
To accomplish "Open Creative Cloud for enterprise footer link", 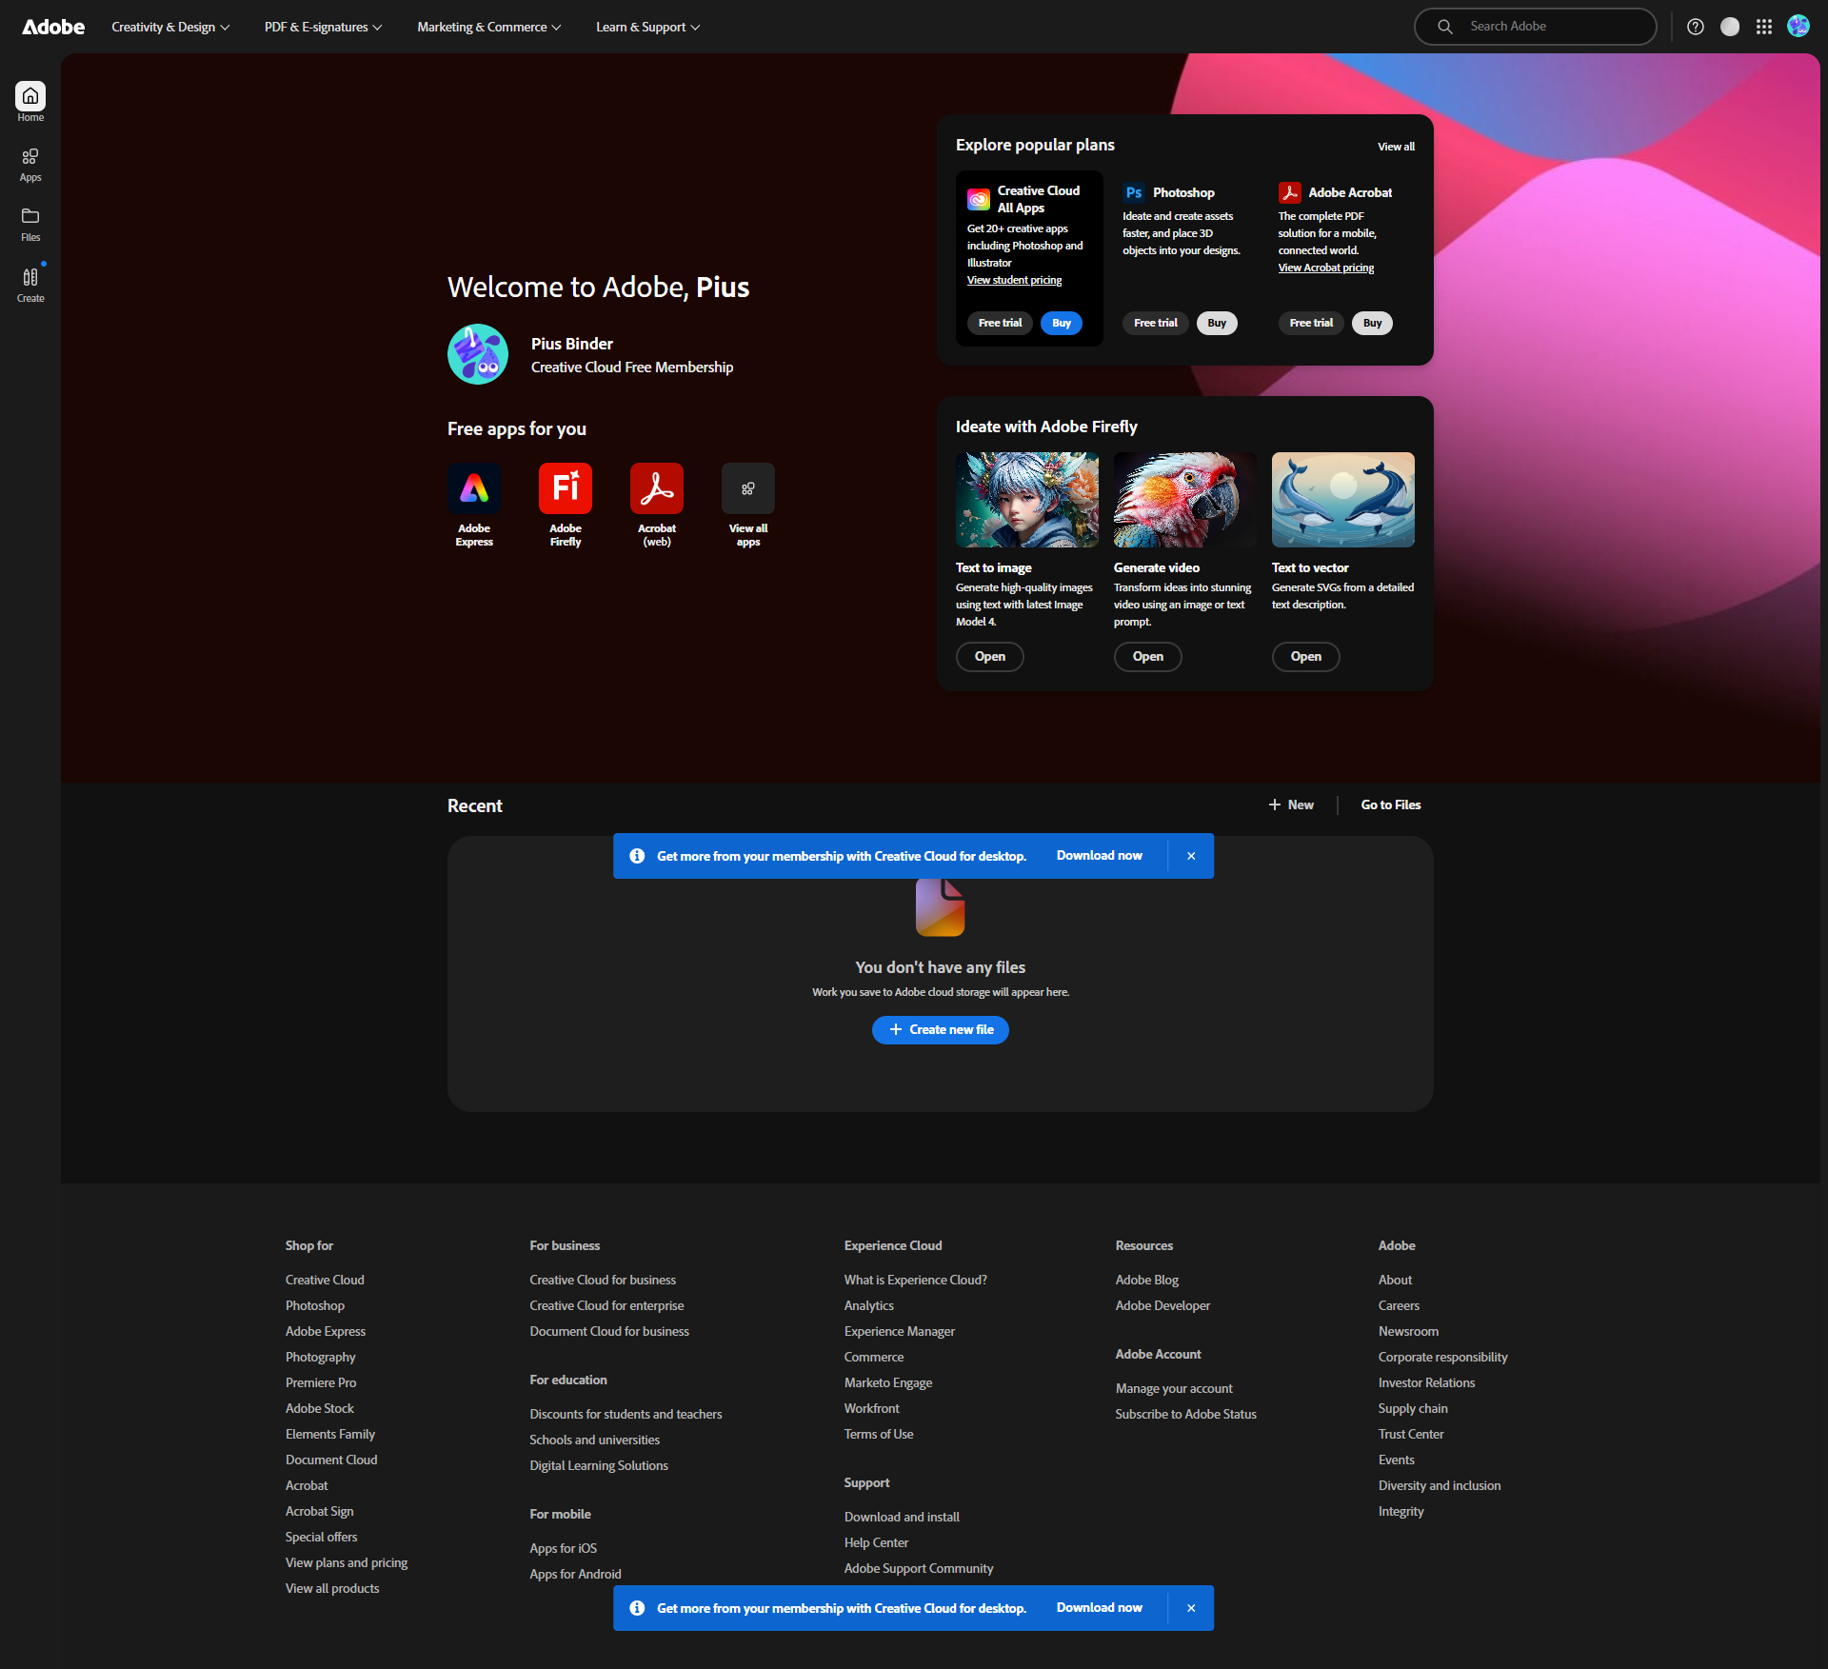I will click(606, 1305).
